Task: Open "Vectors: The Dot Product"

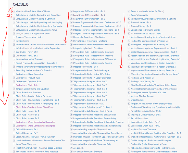Action: (143, 96)
